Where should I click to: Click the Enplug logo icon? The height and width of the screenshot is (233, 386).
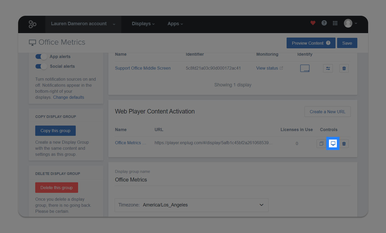coord(32,24)
